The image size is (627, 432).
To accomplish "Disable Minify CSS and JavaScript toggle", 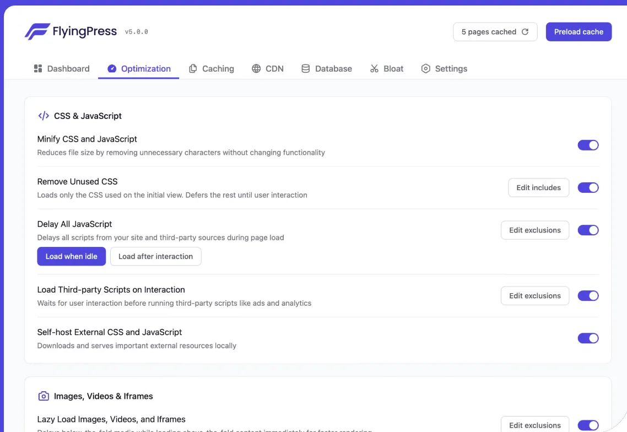I will tap(588, 145).
